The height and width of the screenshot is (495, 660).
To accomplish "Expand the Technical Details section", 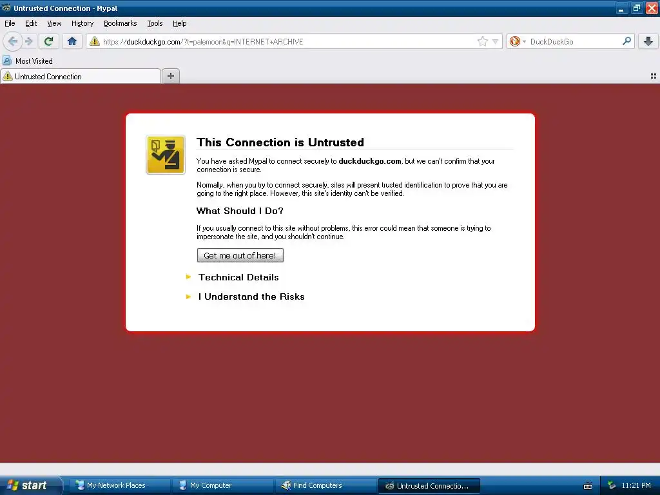I will [238, 277].
